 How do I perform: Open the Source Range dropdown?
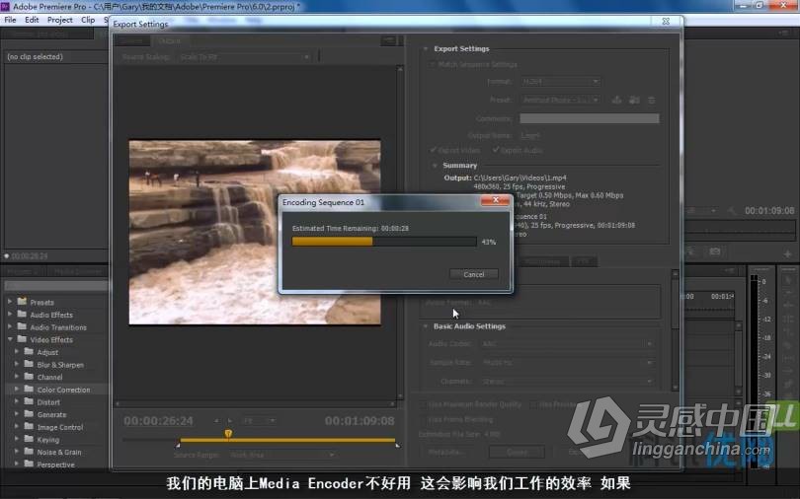click(x=281, y=455)
